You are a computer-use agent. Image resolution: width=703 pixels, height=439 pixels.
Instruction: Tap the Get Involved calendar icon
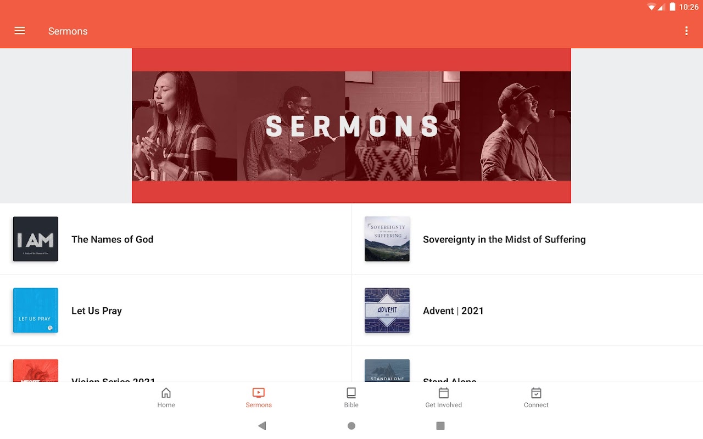[x=444, y=393]
